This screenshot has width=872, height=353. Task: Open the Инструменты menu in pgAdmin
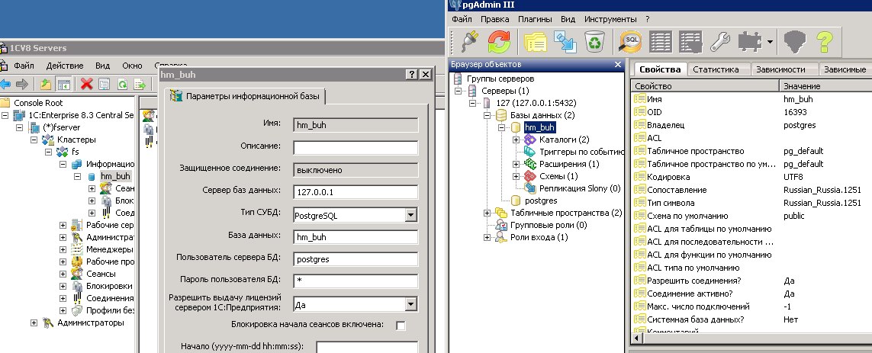pyautogui.click(x=610, y=19)
